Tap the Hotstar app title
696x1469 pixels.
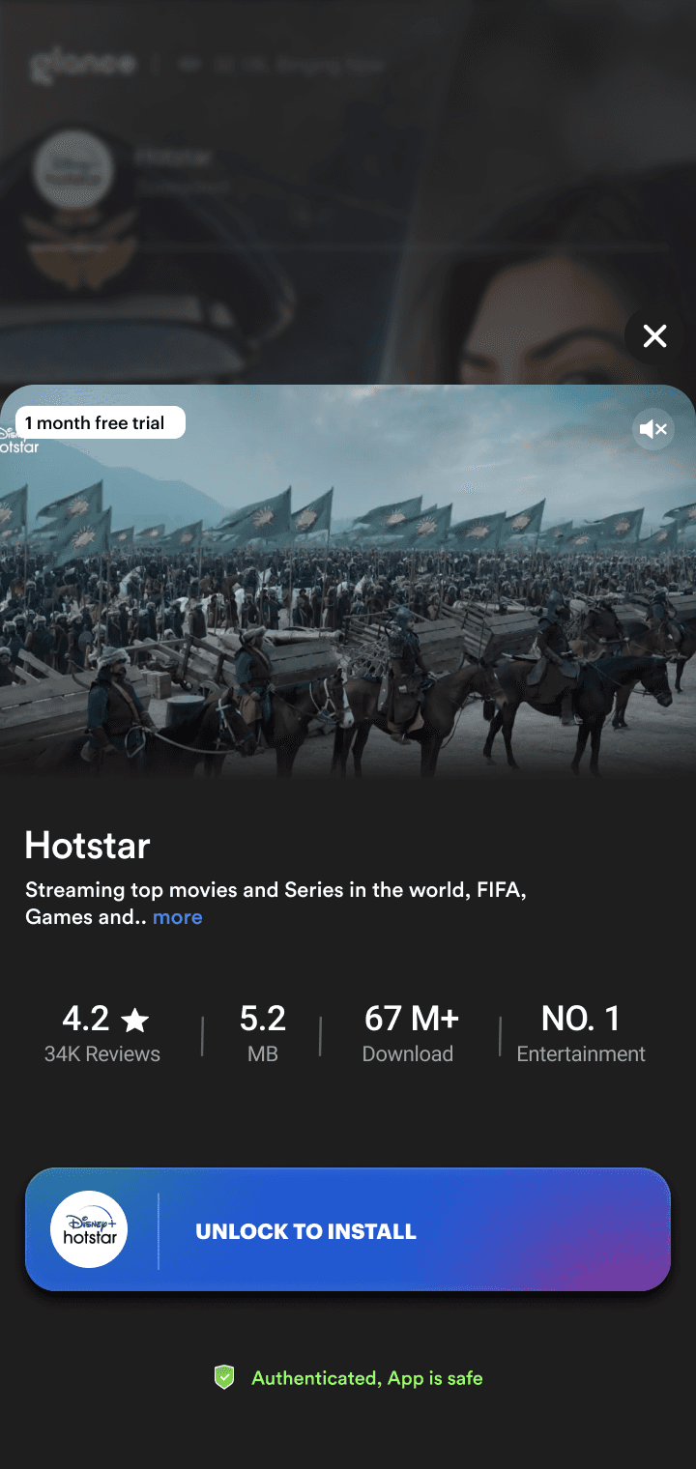(88, 846)
